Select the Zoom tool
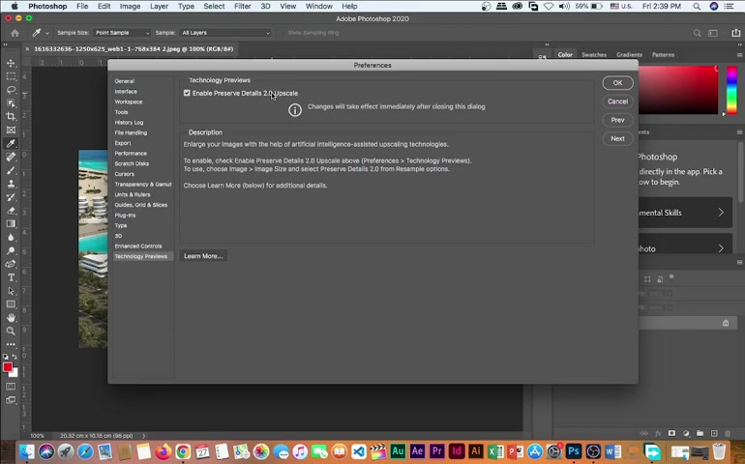This screenshot has height=464, width=745. coord(11,331)
